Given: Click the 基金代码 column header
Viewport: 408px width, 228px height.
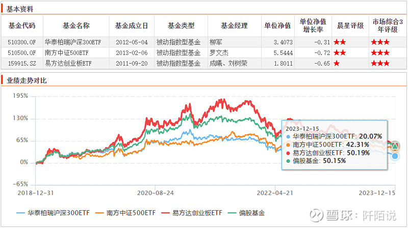Looking at the screenshot, I should tap(22, 26).
